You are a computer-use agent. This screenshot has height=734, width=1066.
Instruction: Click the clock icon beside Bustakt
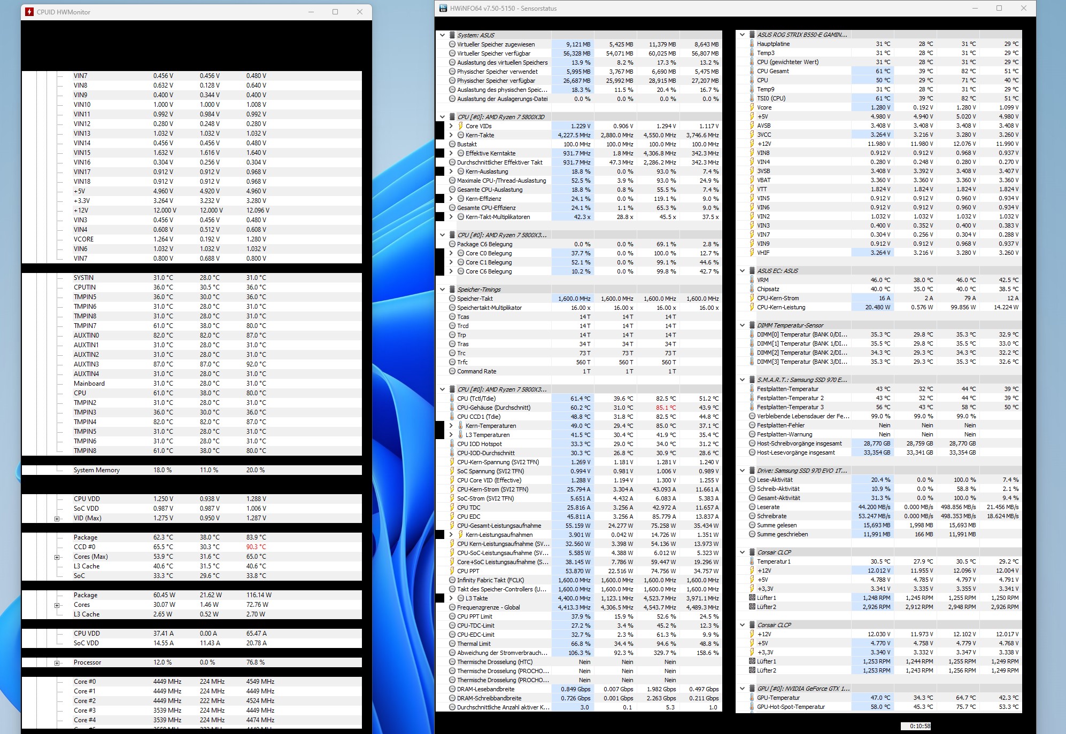[452, 144]
